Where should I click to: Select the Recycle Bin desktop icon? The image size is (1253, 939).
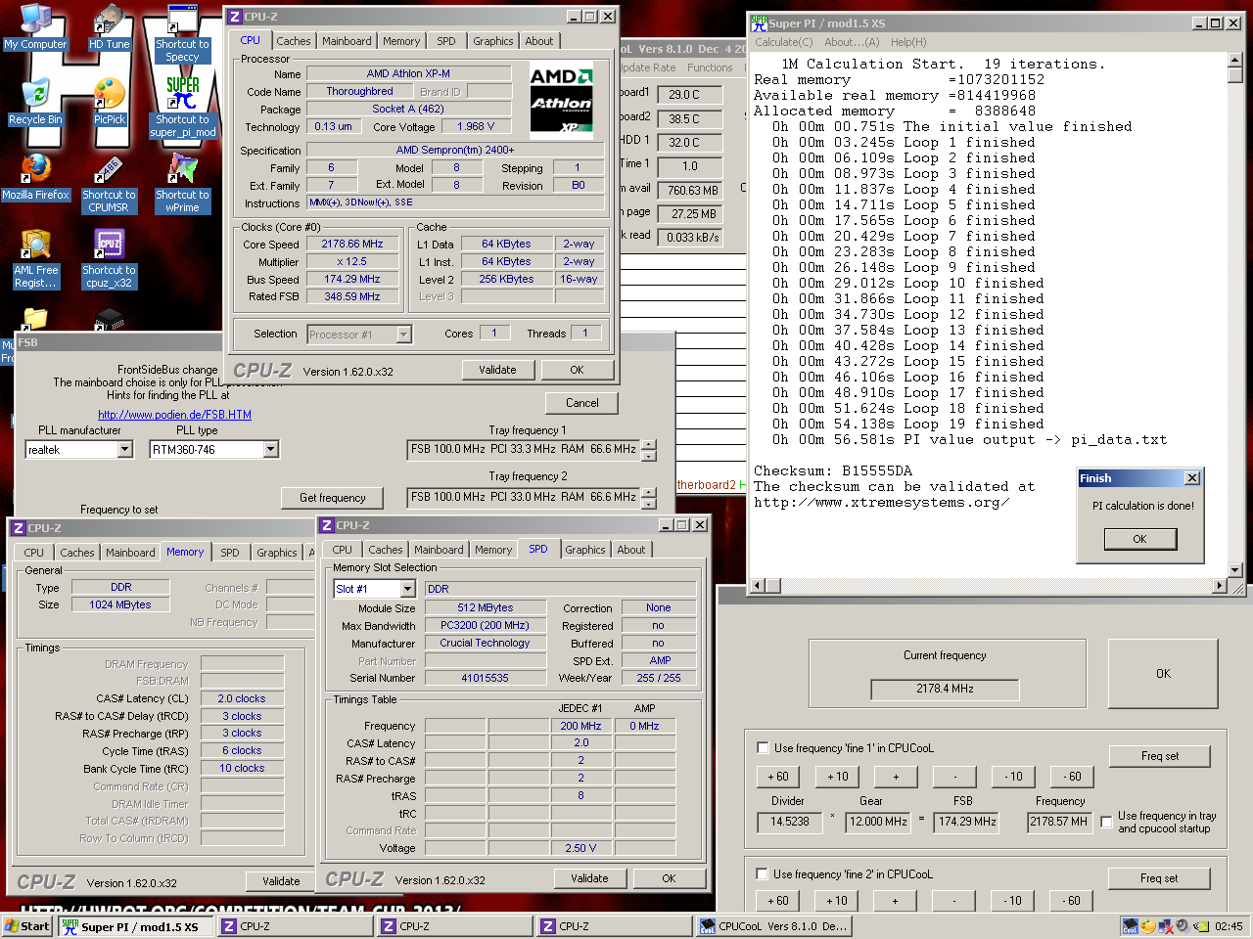(x=35, y=102)
